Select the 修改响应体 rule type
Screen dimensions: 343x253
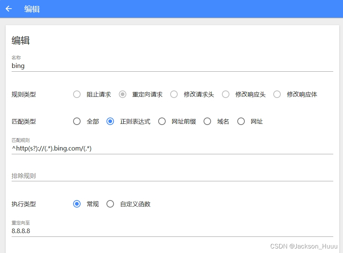click(x=277, y=94)
